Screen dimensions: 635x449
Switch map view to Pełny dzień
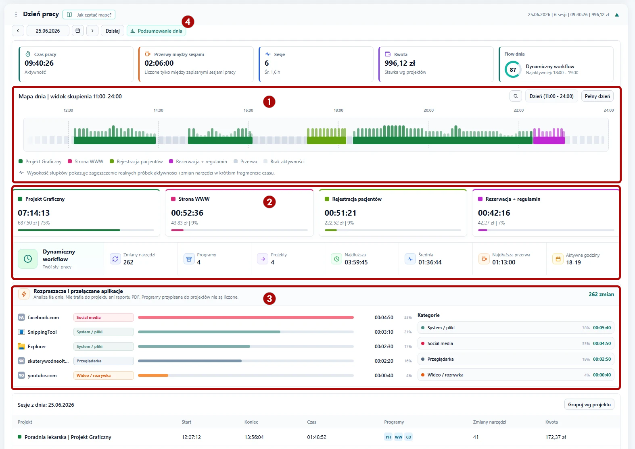tap(597, 96)
